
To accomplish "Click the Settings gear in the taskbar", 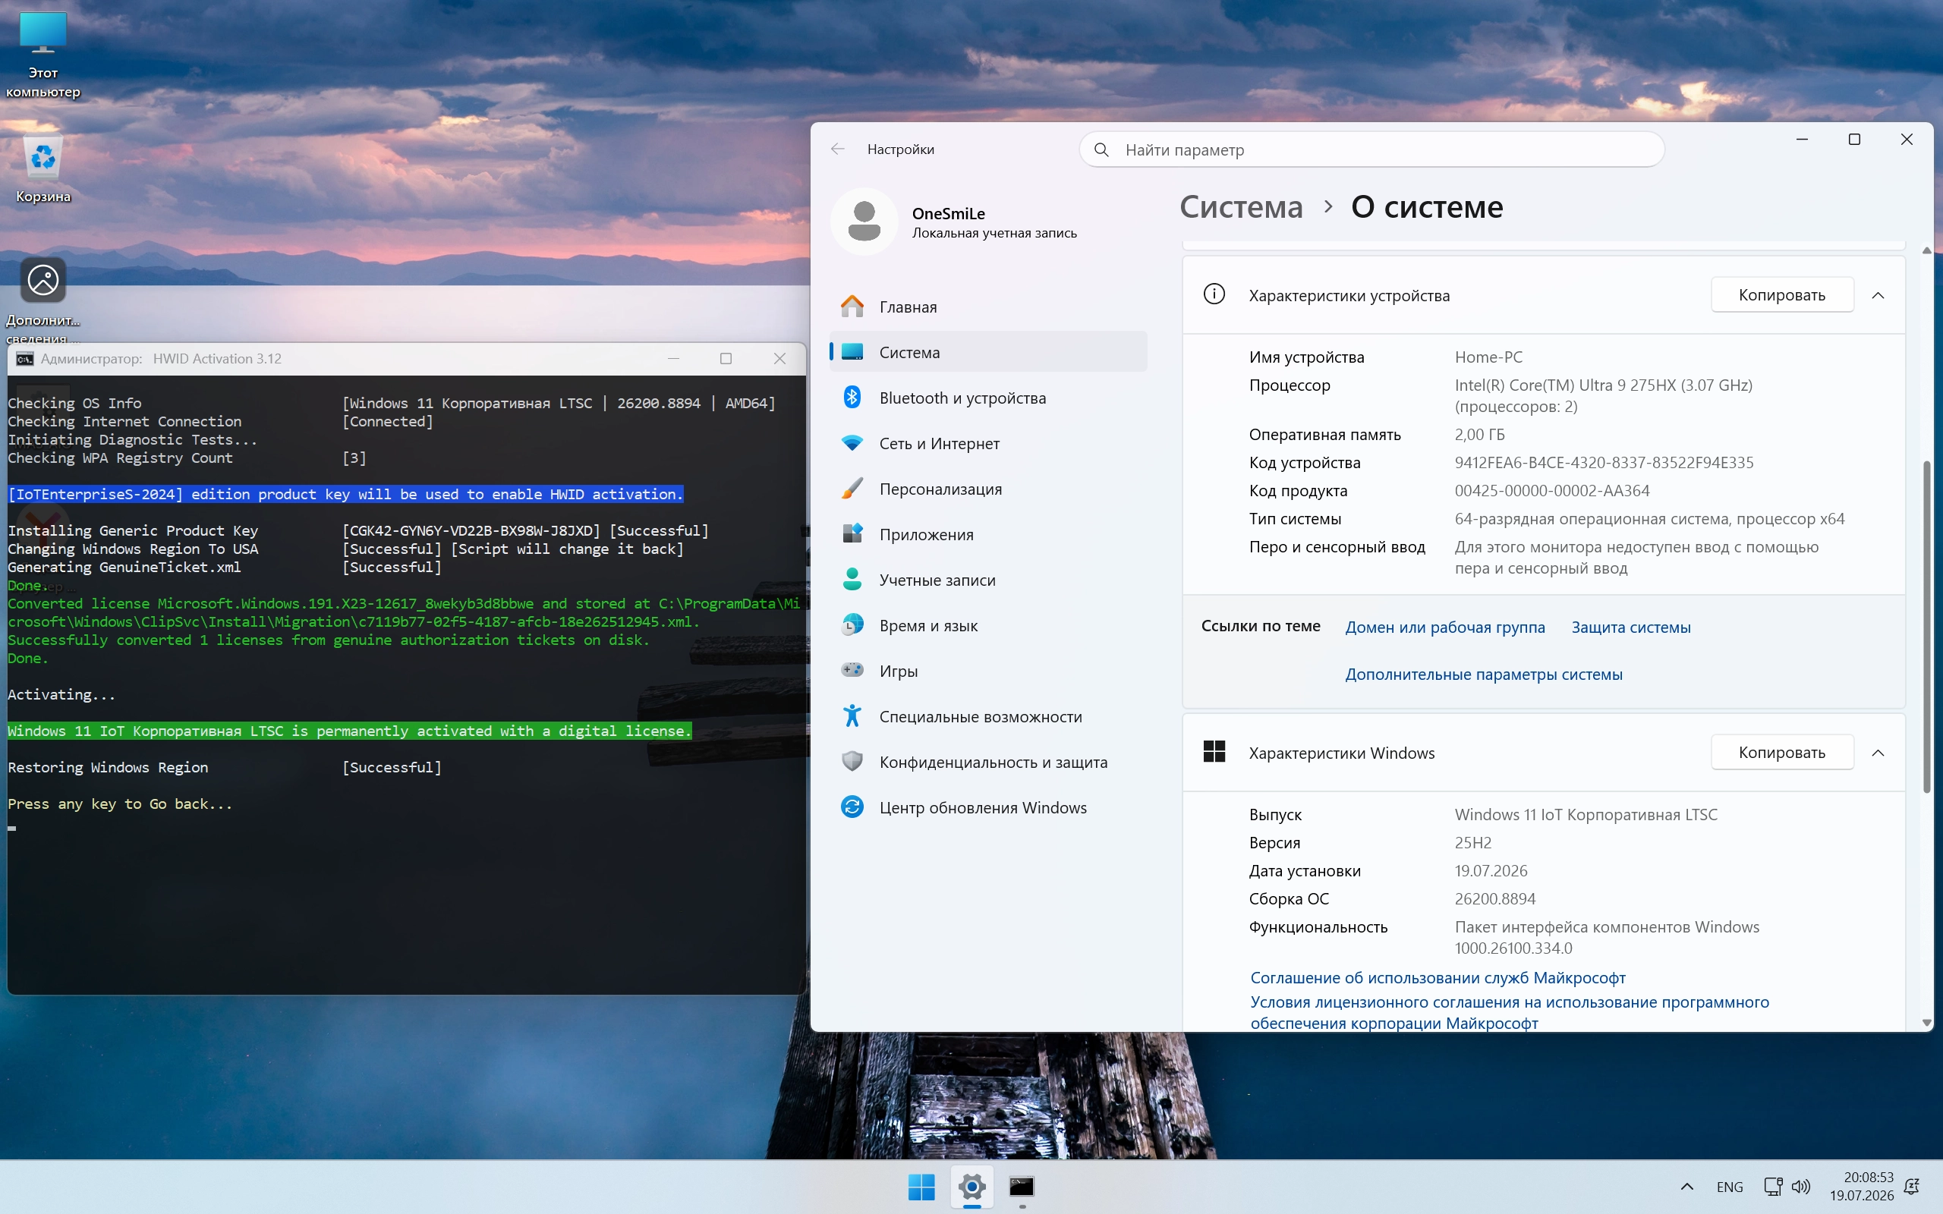I will [x=971, y=1187].
